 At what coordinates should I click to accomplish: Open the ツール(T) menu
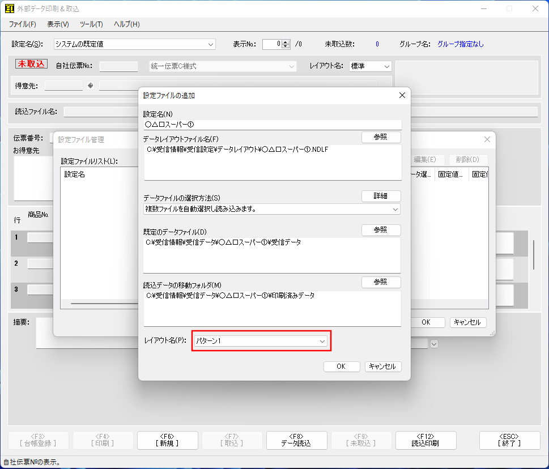tap(91, 24)
